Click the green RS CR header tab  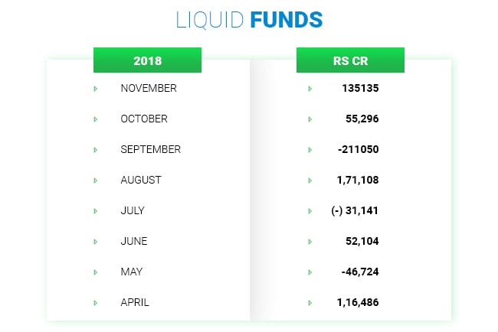point(350,60)
